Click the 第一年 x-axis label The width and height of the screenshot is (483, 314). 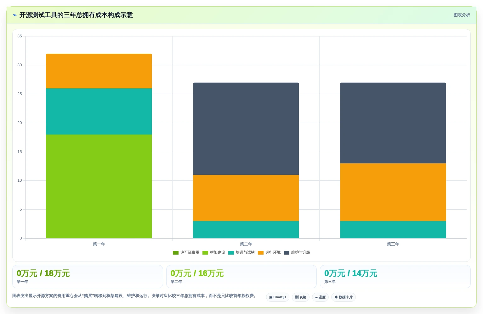point(99,244)
